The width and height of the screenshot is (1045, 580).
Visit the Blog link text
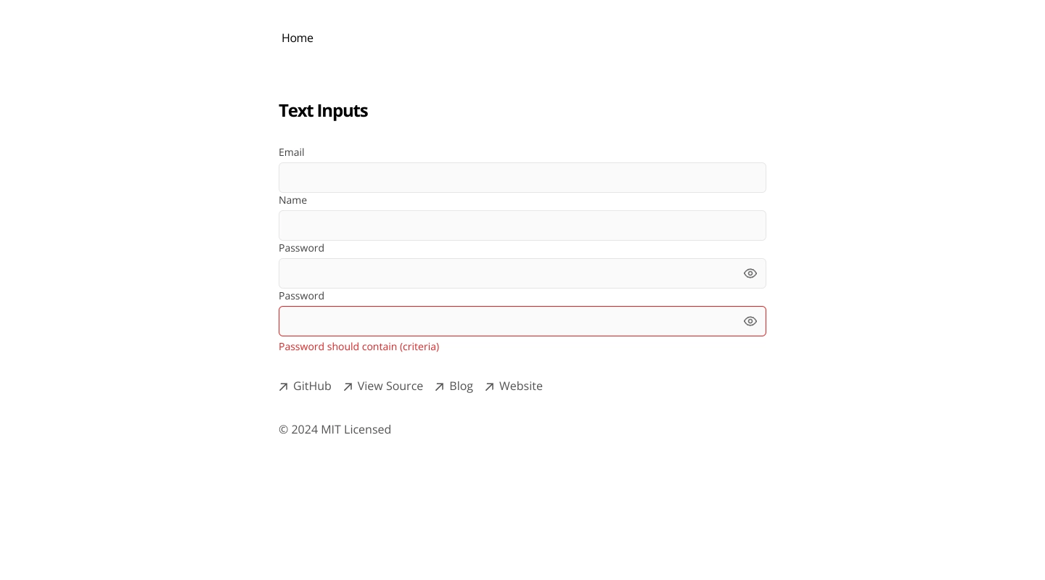461,386
